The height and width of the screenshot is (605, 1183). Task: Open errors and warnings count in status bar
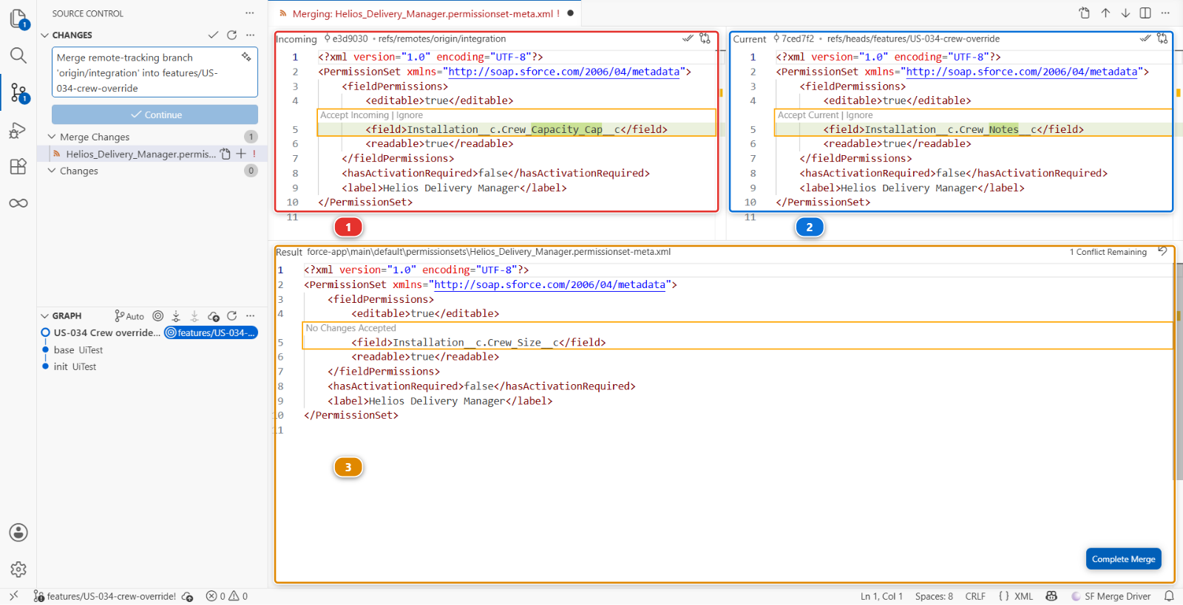click(x=227, y=596)
